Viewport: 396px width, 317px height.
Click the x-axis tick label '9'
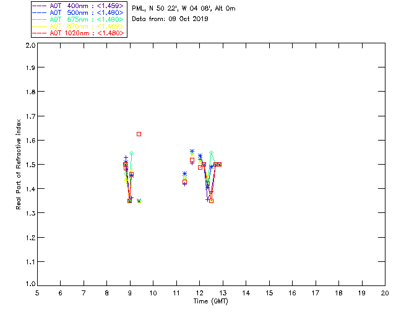click(x=130, y=293)
